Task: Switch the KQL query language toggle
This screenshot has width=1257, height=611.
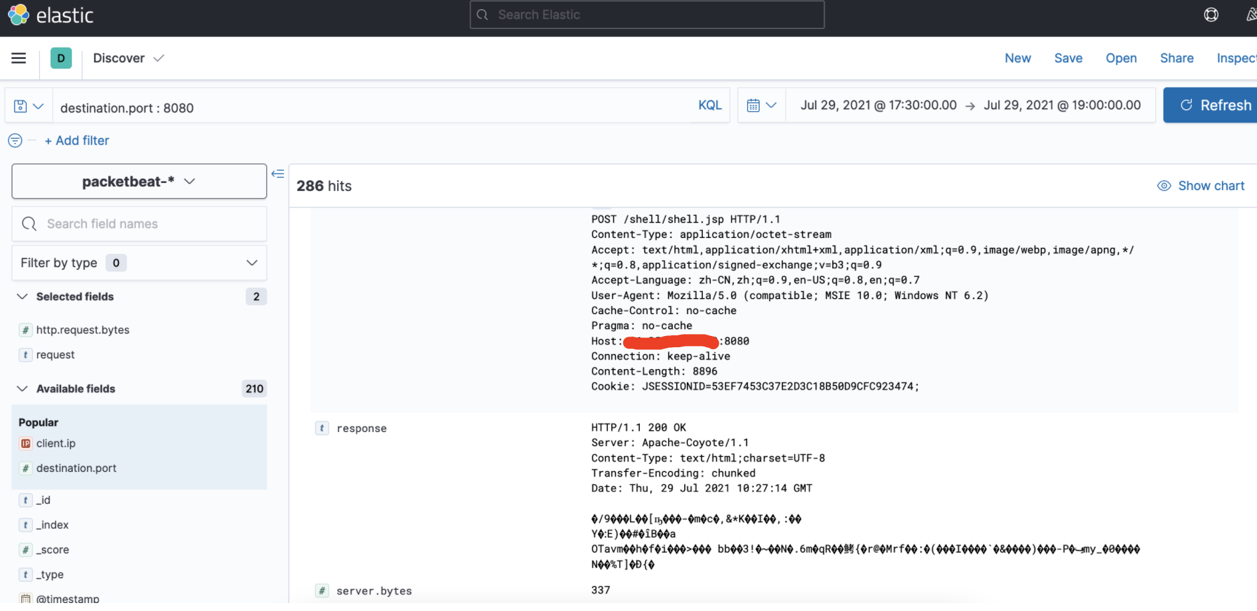Action: (709, 105)
